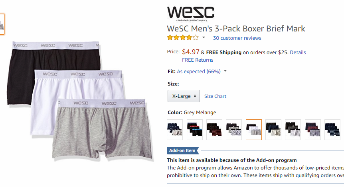Choose the burgundy and grey striped swatch
This screenshot has width=344, height=187.
(x=313, y=130)
